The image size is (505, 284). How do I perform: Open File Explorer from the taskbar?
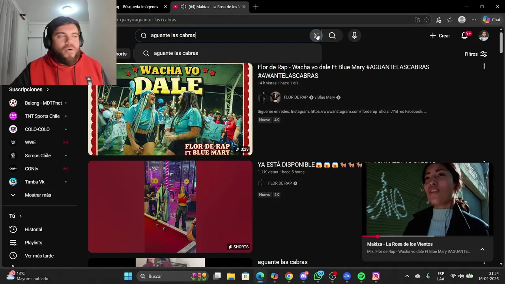pyautogui.click(x=231, y=276)
